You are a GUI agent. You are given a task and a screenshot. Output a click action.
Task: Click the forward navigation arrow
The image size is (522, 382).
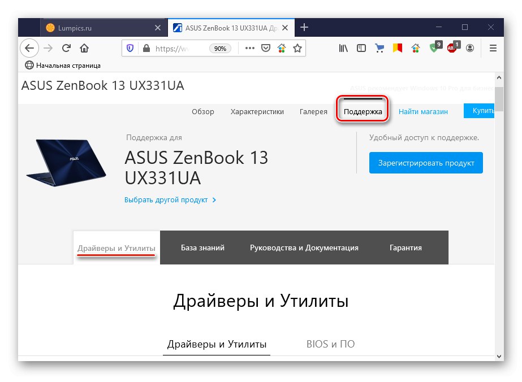(48, 48)
